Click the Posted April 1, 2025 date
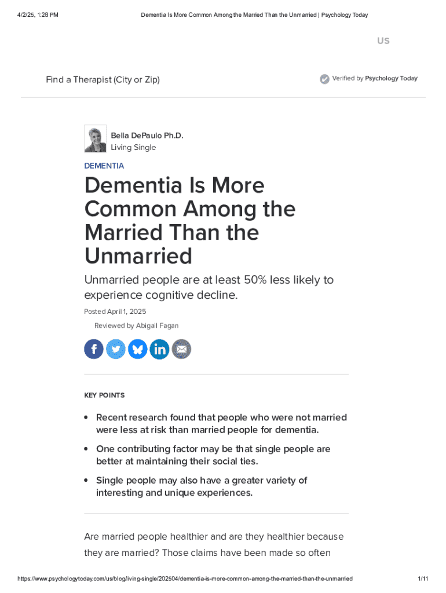The image size is (446, 593). 115,312
